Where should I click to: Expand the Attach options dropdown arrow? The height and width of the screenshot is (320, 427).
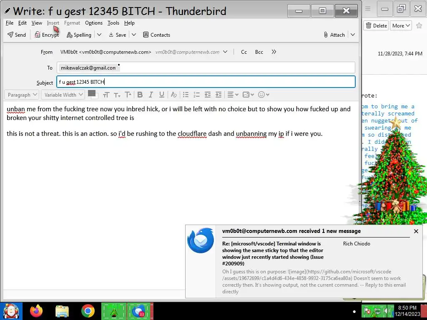coord(353,35)
